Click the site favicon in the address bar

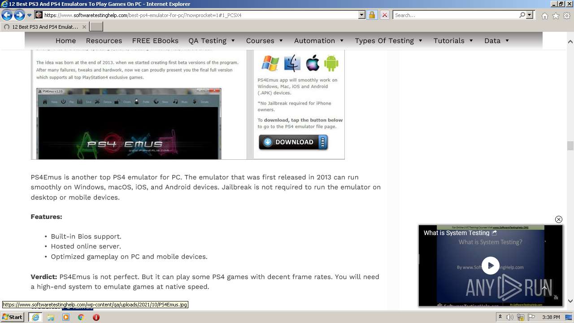coord(39,15)
